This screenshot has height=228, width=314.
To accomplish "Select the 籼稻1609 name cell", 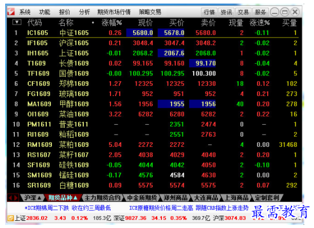I will (74, 135).
